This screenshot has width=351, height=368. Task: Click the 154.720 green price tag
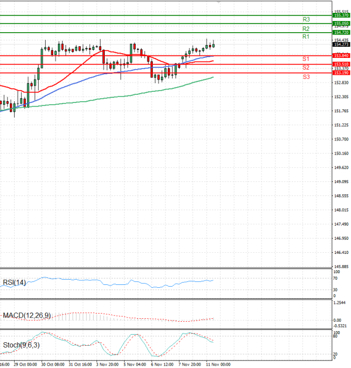click(341, 33)
